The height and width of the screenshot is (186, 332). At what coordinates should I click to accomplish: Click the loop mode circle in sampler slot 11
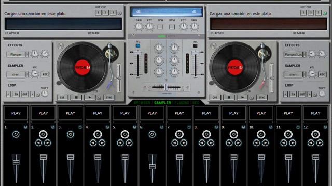[x=288, y=134]
